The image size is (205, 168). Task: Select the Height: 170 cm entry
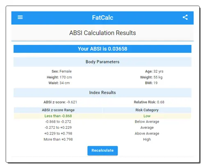click(x=59, y=77)
